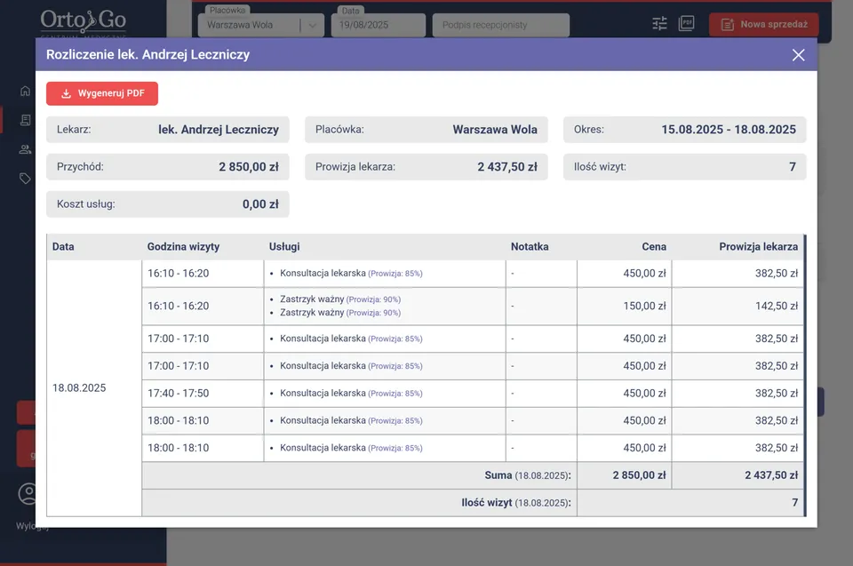The width and height of the screenshot is (853, 566).
Task: Click the price tag icon in the sidebar
Action: tap(25, 179)
